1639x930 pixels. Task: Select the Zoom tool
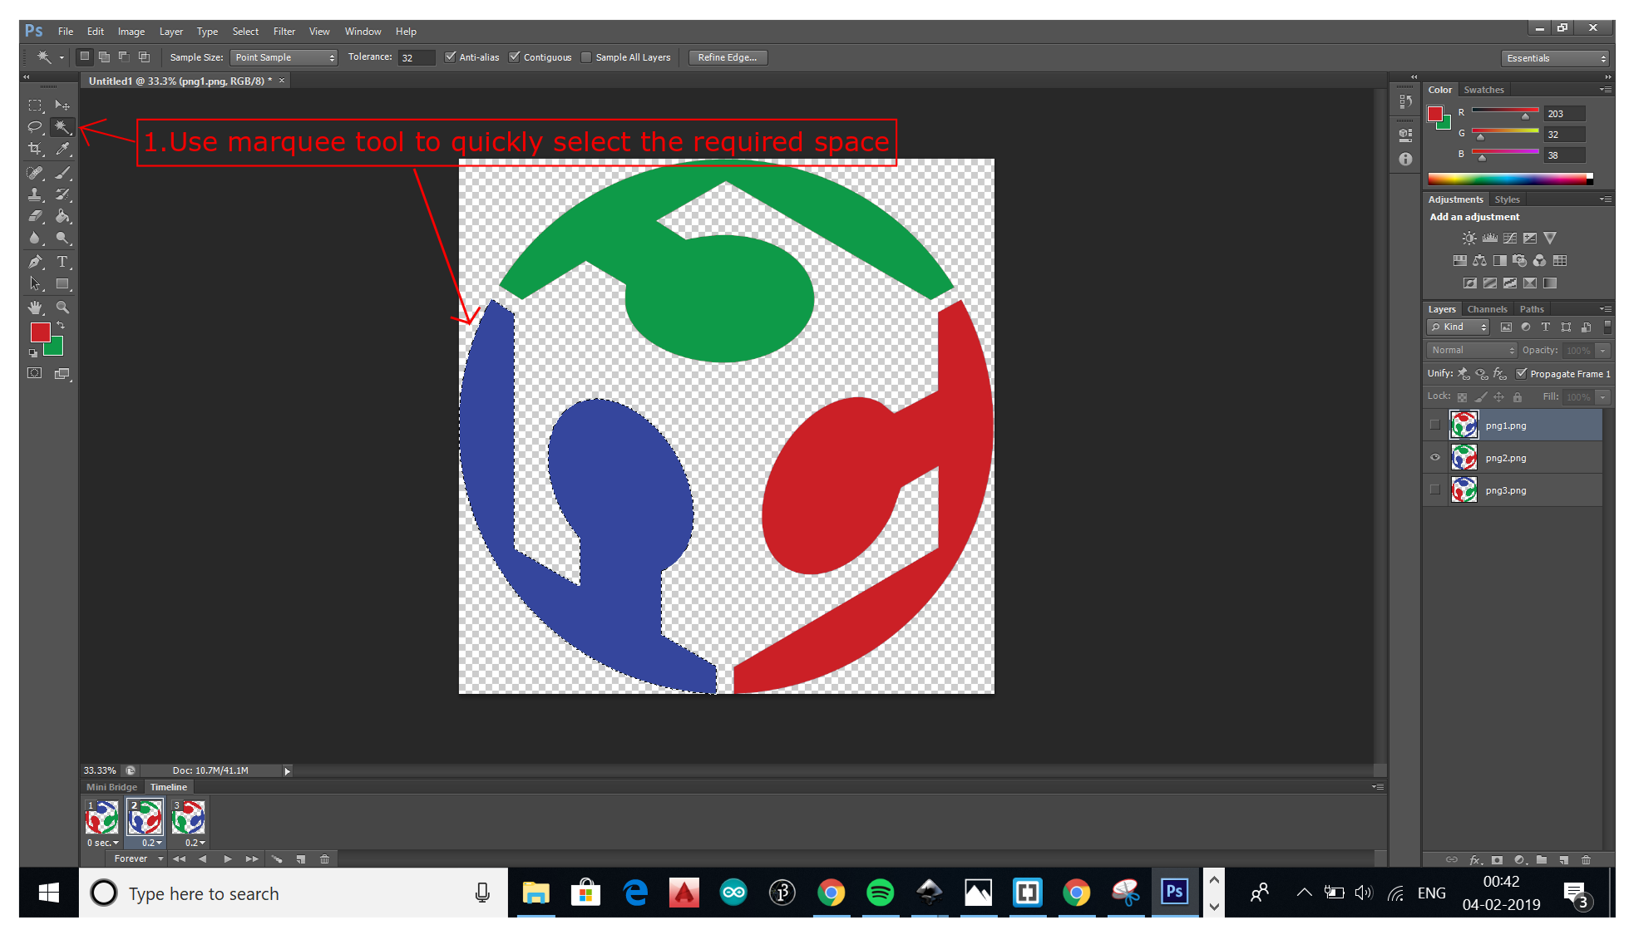62,308
